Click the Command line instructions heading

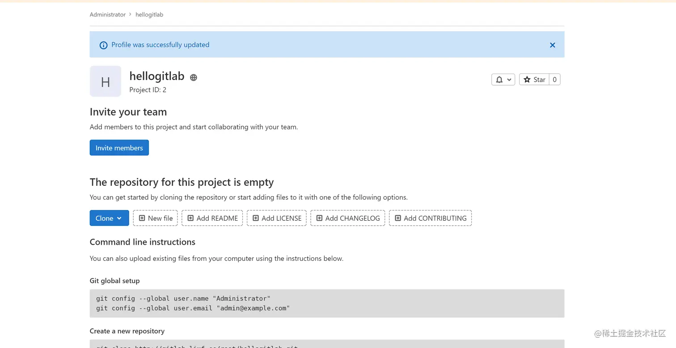click(x=143, y=242)
